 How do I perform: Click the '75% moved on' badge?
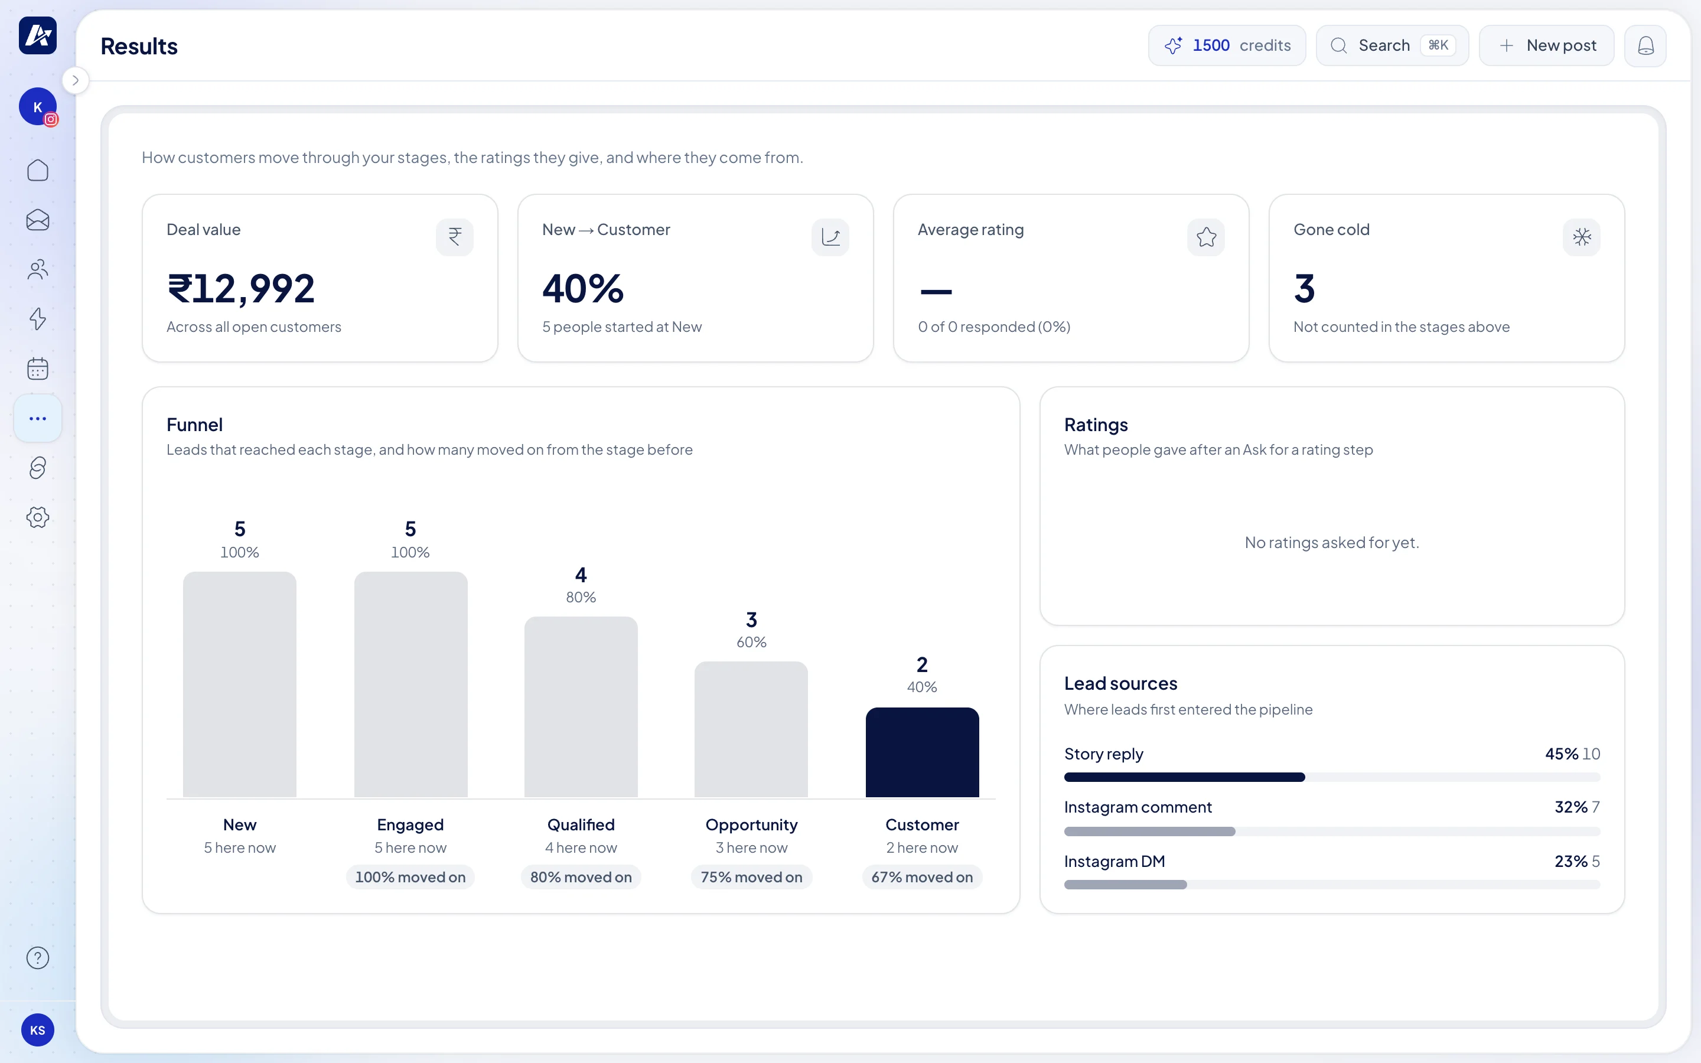(751, 877)
